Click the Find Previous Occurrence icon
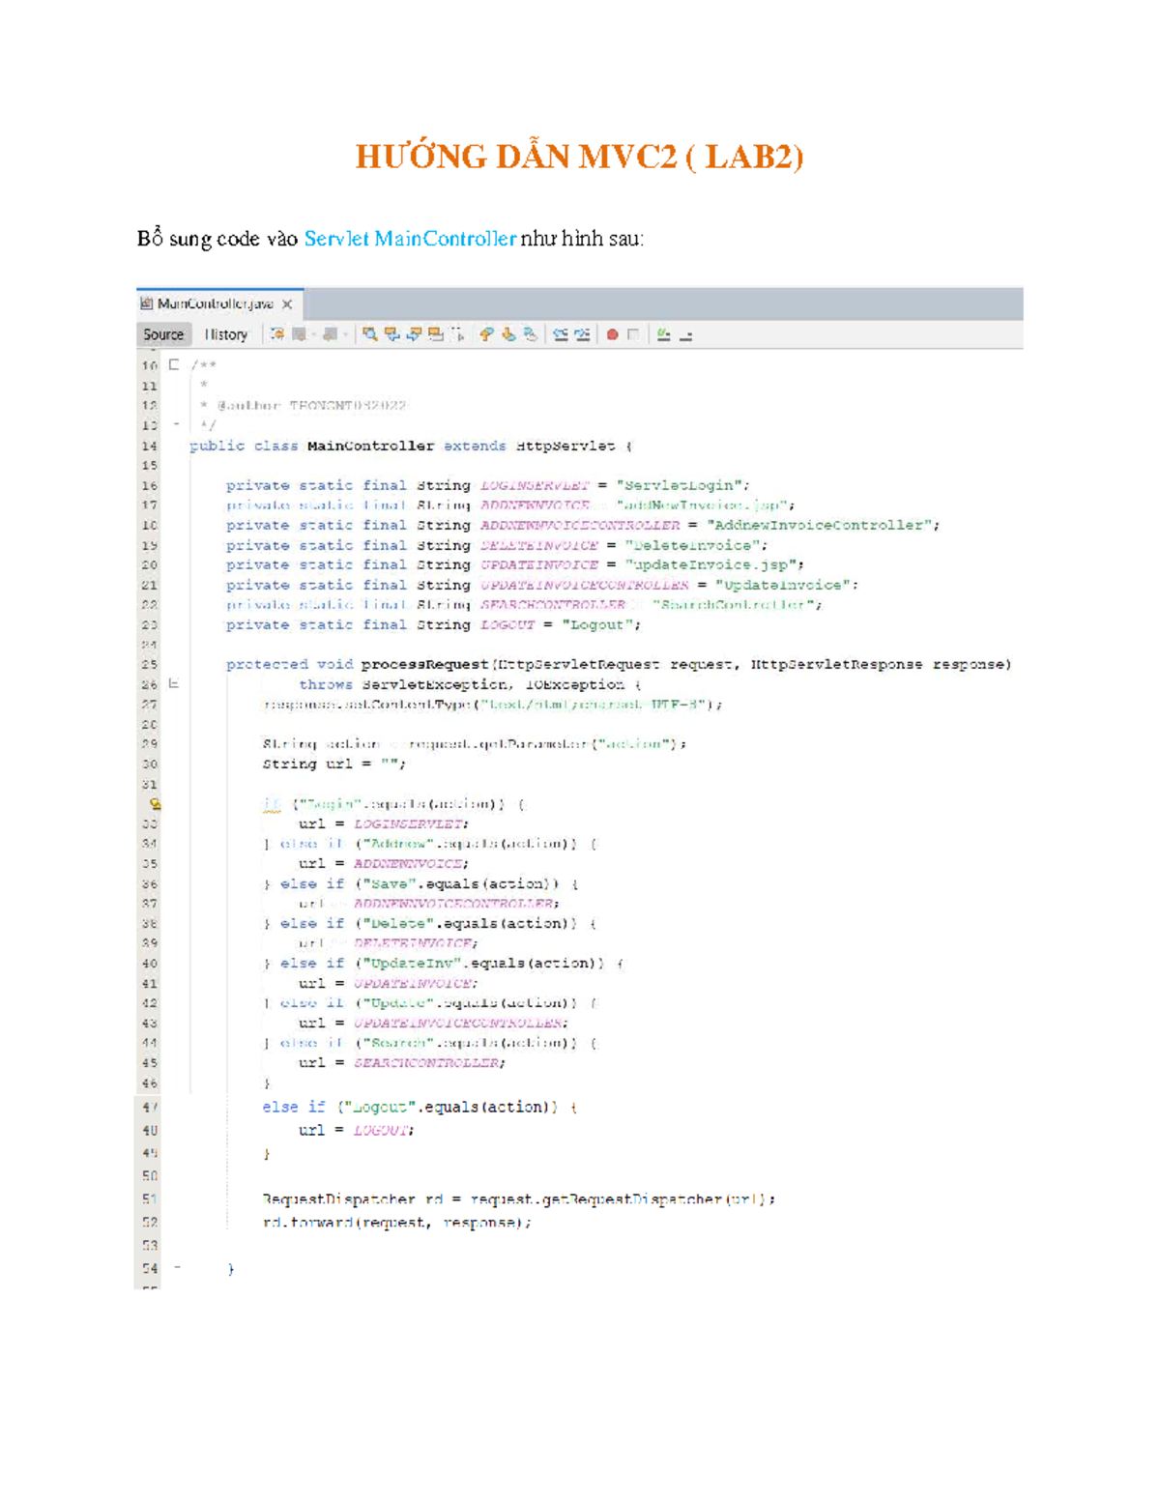 [391, 334]
